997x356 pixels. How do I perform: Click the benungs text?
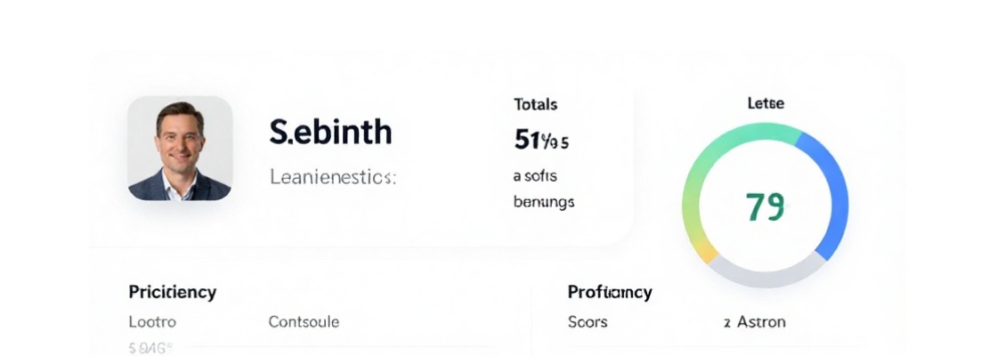[x=544, y=202]
